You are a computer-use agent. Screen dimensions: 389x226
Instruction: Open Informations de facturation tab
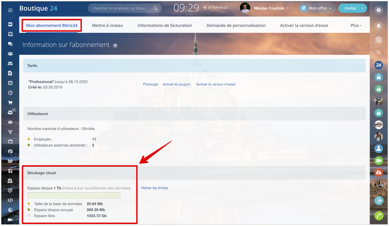165,26
